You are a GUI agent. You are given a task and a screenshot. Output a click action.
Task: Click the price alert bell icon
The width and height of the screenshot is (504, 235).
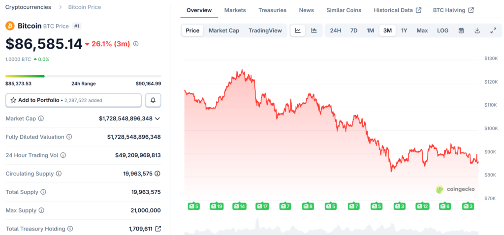(153, 100)
